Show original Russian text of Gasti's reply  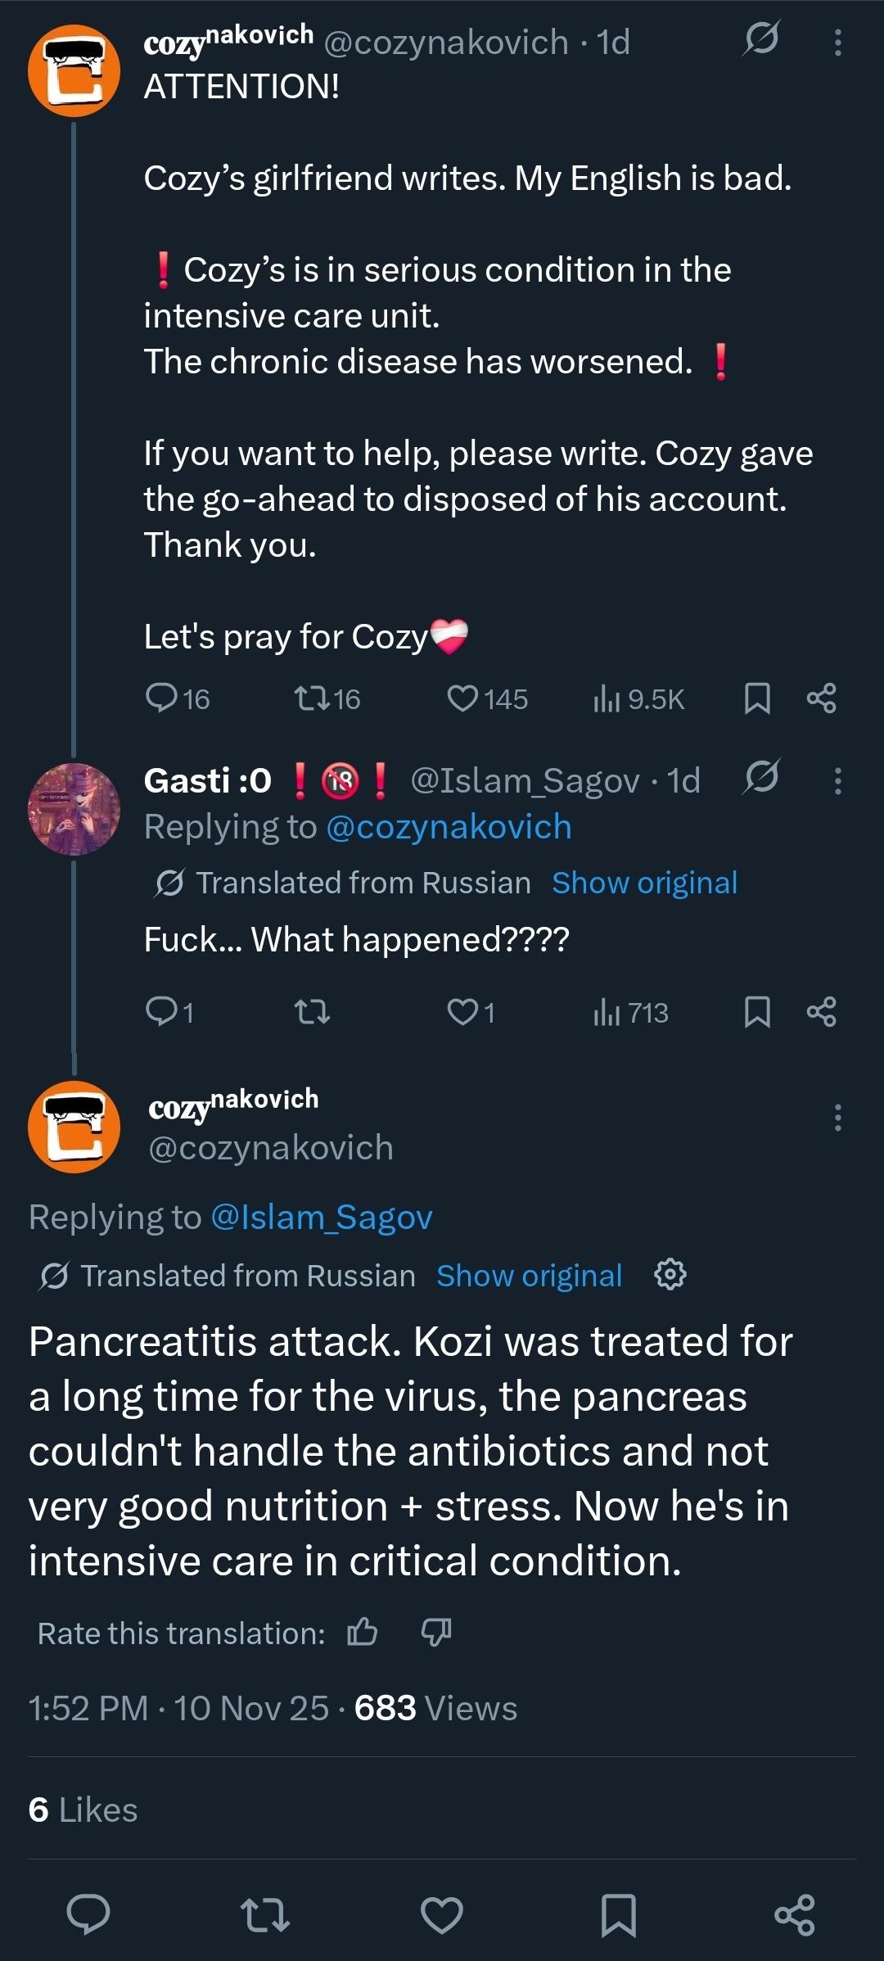[x=644, y=883]
